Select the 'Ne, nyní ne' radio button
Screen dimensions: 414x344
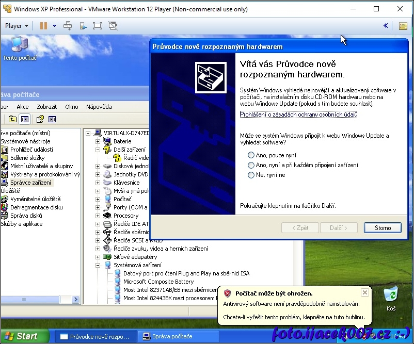(x=251, y=175)
